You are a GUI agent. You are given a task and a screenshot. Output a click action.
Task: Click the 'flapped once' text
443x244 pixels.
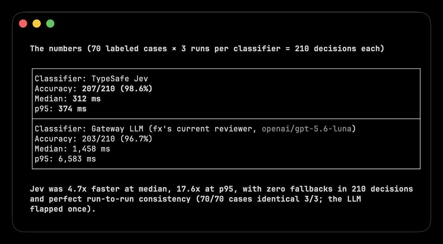click(x=61, y=210)
